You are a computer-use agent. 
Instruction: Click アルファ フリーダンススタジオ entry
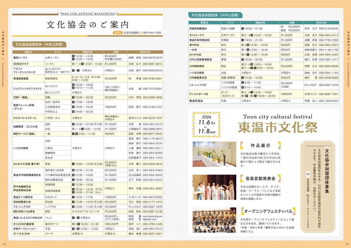point(24,70)
